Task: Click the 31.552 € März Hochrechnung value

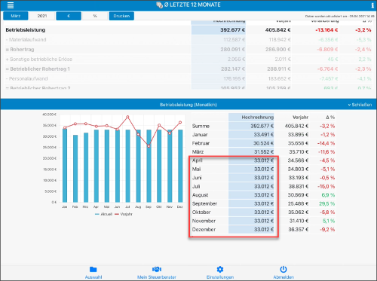Action: (263, 152)
